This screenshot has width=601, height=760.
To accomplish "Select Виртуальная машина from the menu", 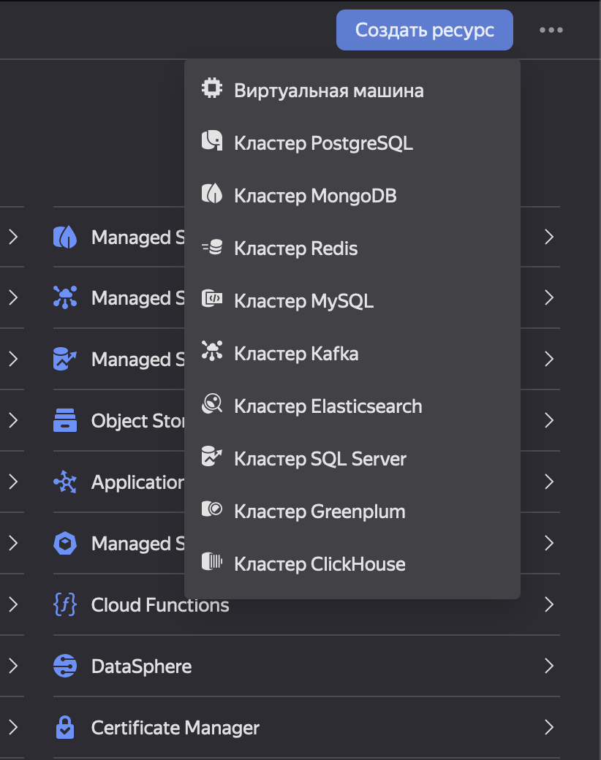I will point(328,91).
